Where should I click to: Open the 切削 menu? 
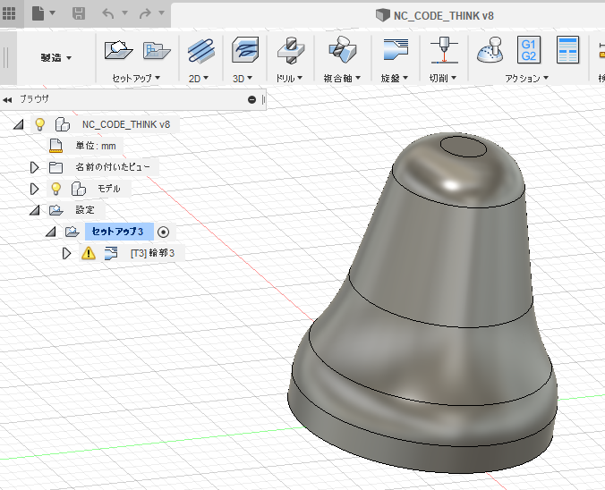coord(443,79)
